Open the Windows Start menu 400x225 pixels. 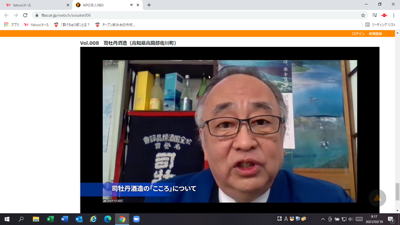pos(7,219)
